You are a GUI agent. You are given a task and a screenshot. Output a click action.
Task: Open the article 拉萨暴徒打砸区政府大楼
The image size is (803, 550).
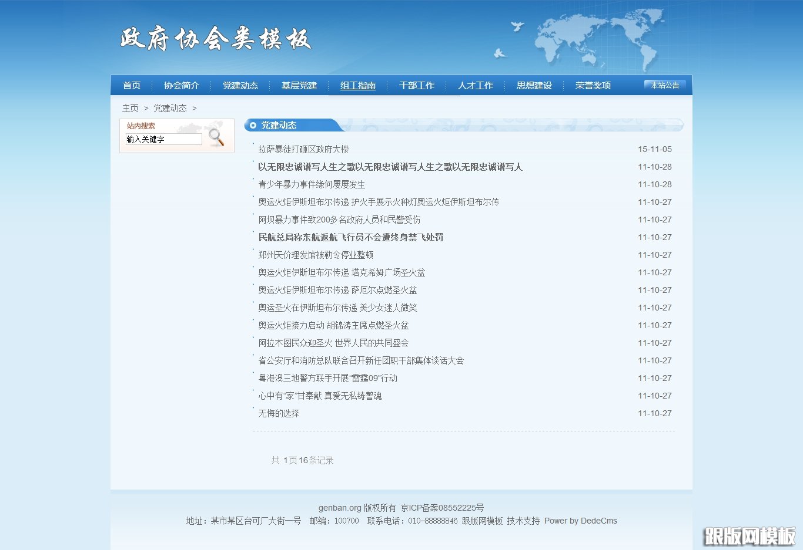[x=303, y=149]
